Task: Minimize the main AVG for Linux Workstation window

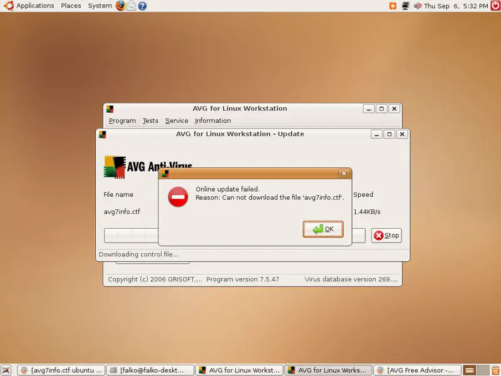Action: (369, 109)
